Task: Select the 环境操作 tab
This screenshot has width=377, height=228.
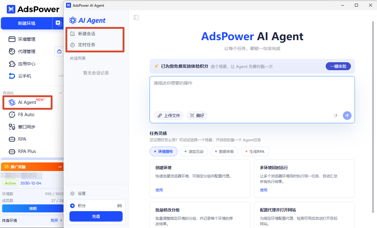Action: click(163, 151)
